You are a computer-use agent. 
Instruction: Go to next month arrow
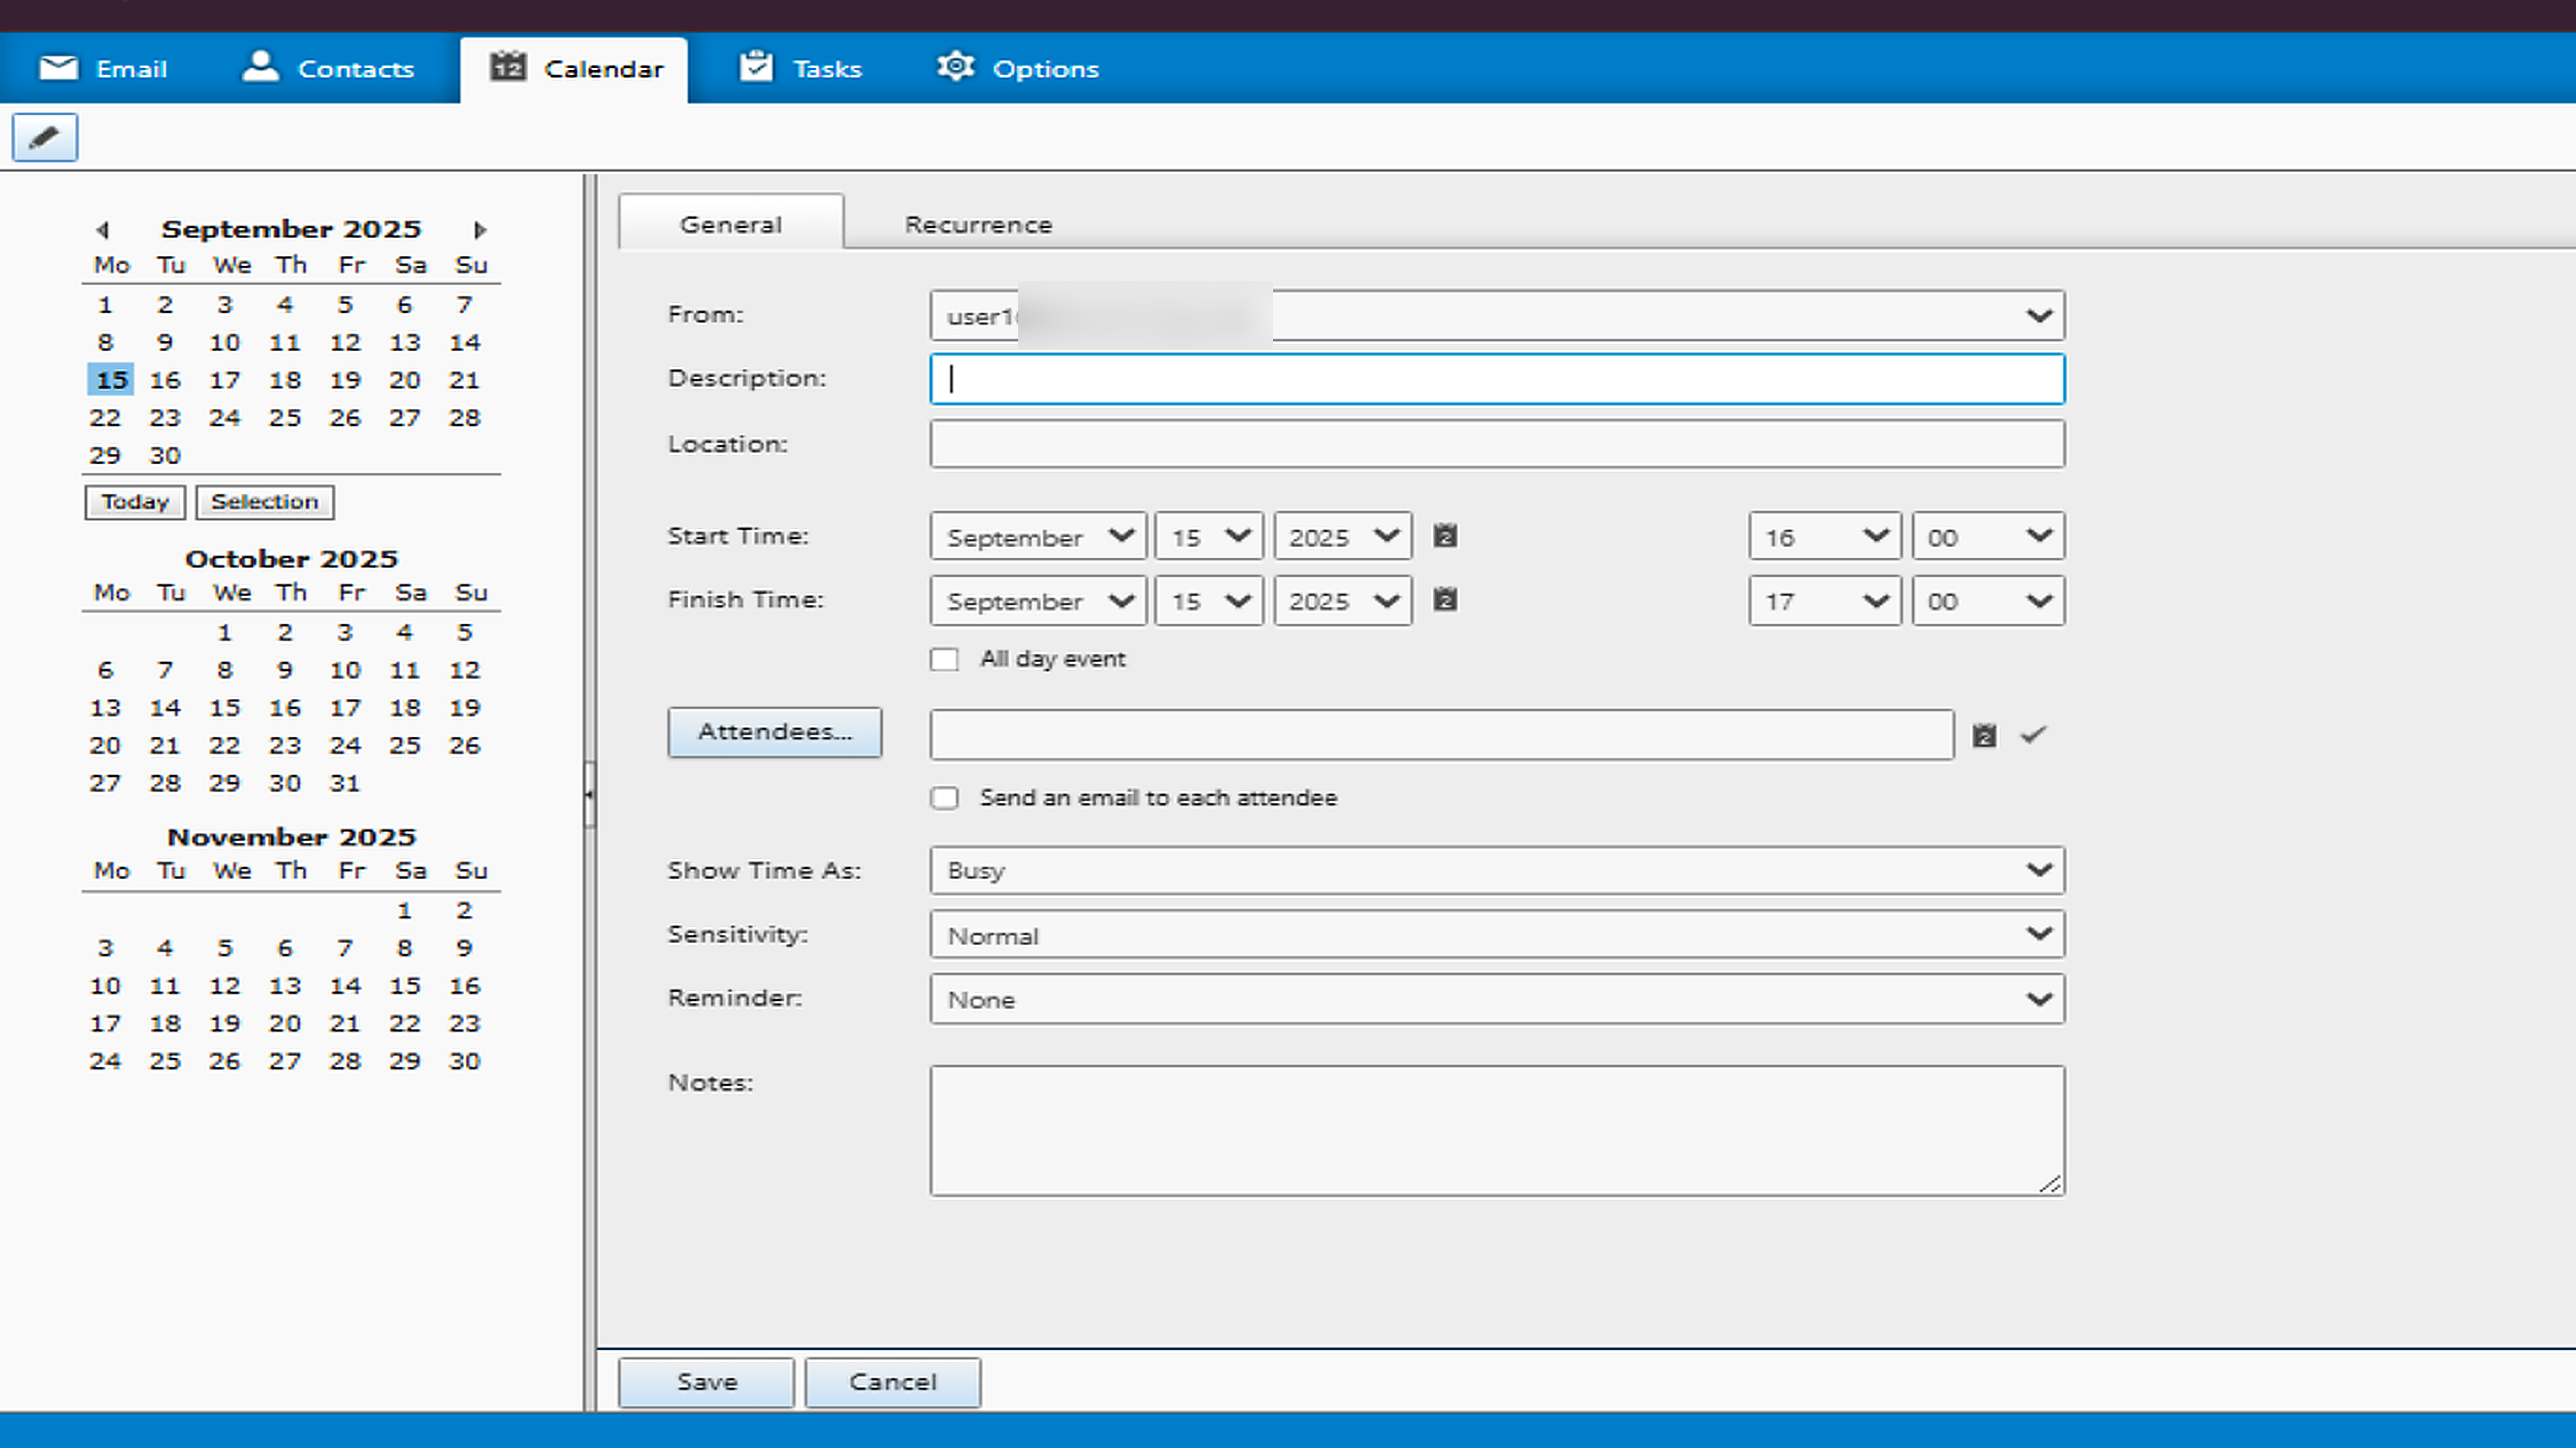coord(480,230)
